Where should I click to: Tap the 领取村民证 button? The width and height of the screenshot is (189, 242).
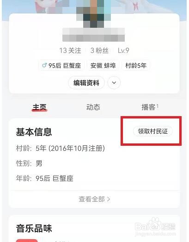tap(153, 131)
